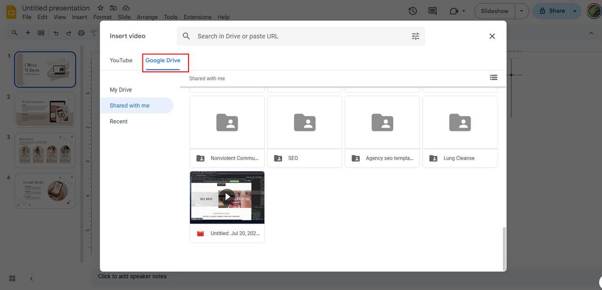The height and width of the screenshot is (290, 602).
Task: Click the search filter options icon
Action: tap(415, 36)
